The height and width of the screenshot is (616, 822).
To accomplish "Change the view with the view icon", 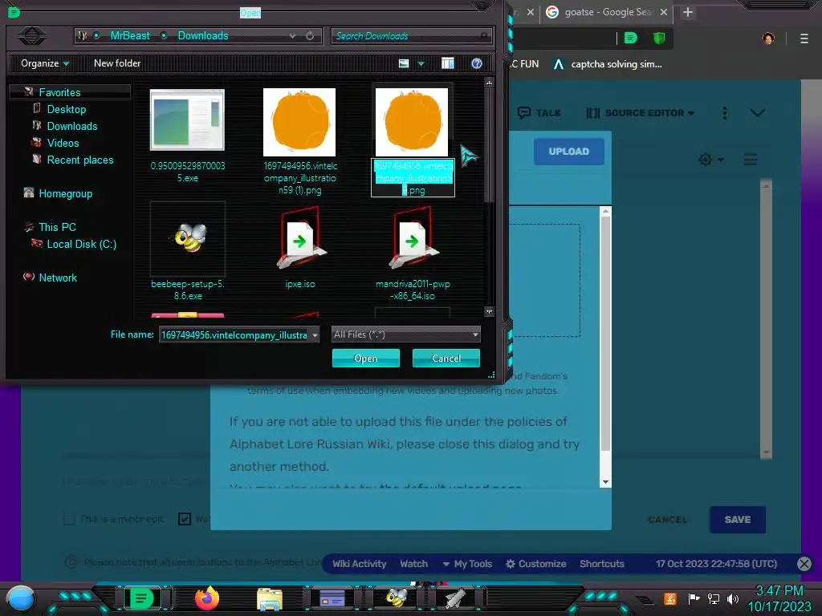I will pos(404,63).
